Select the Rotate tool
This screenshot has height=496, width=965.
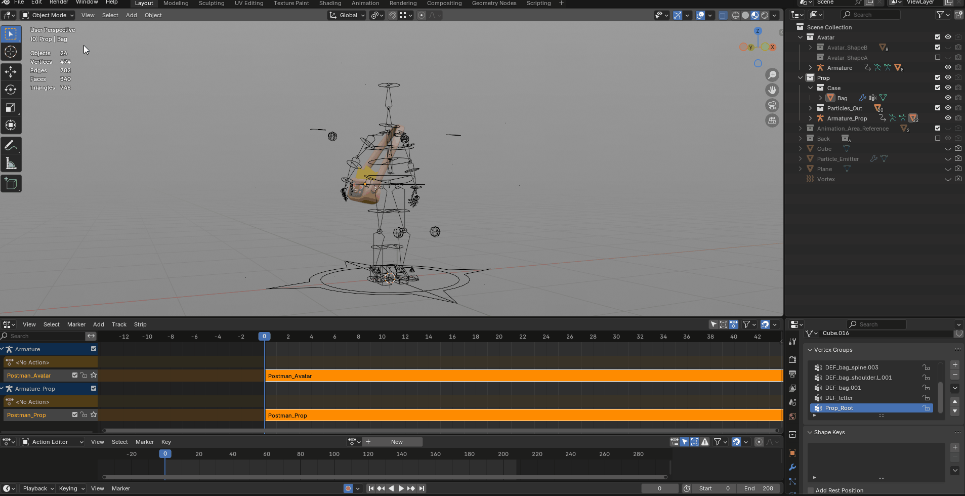click(11, 90)
